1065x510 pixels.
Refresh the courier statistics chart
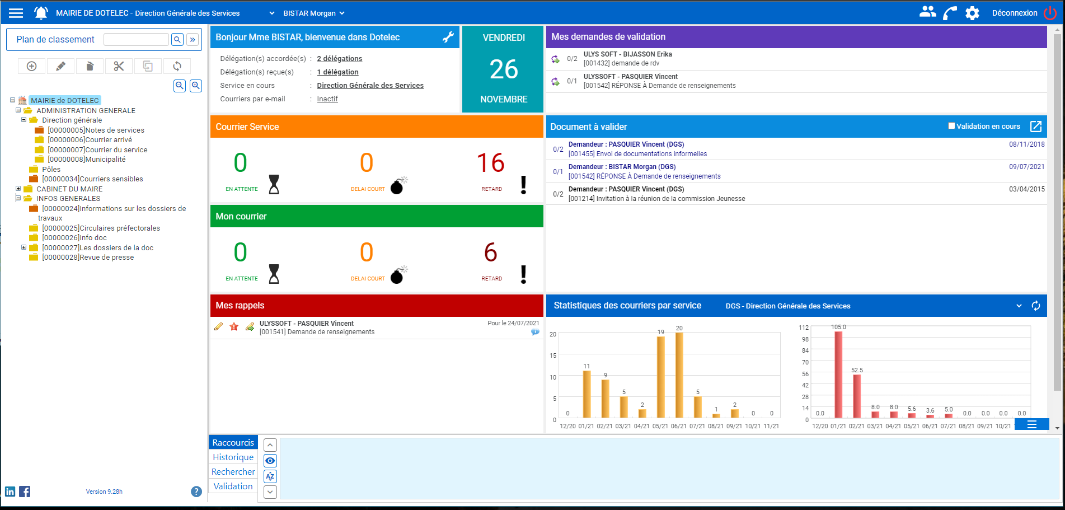[1036, 306]
